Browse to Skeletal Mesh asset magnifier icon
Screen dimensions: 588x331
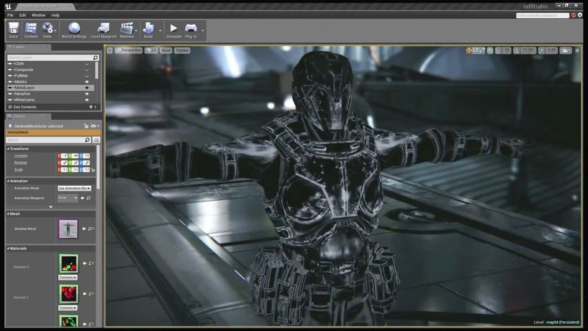91,229
